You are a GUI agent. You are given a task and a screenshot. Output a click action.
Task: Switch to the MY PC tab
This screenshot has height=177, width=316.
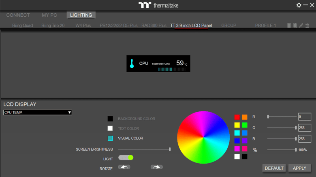click(x=49, y=15)
